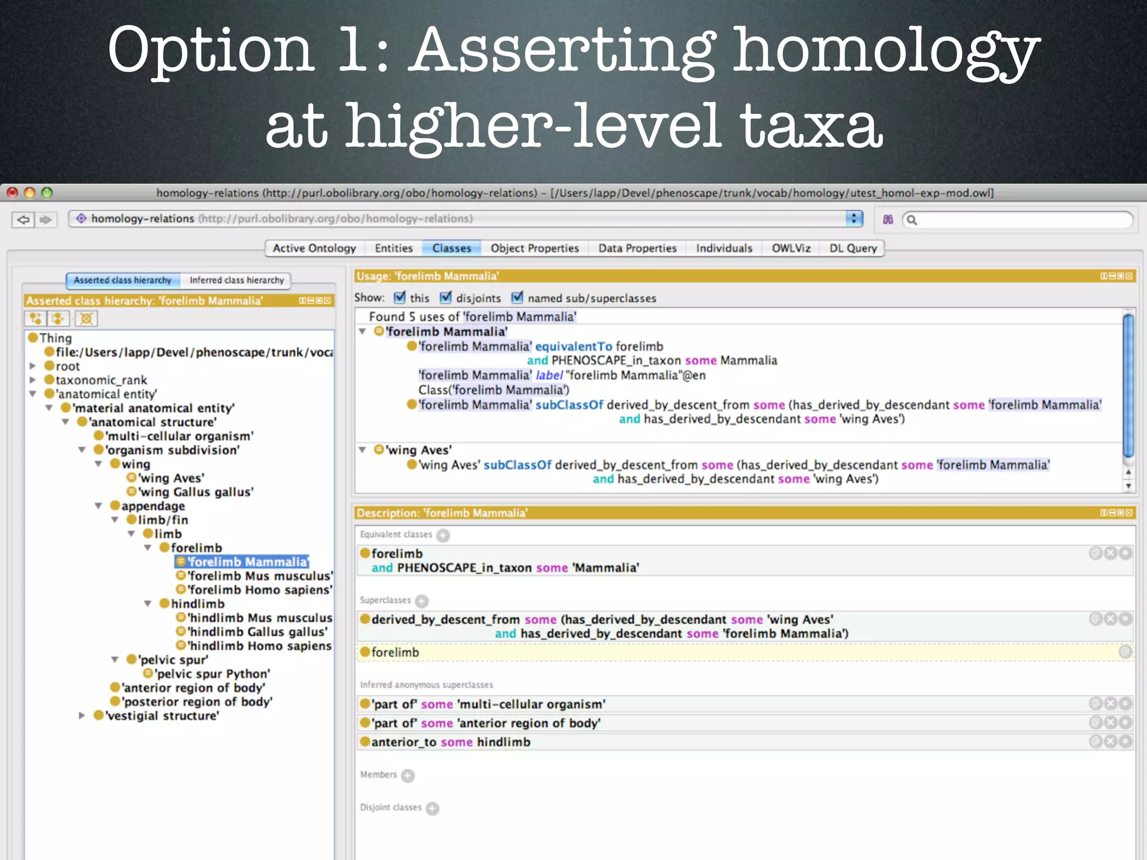Click the ontology diamond icon in address field
The height and width of the screenshot is (860, 1147).
pyautogui.click(x=81, y=218)
